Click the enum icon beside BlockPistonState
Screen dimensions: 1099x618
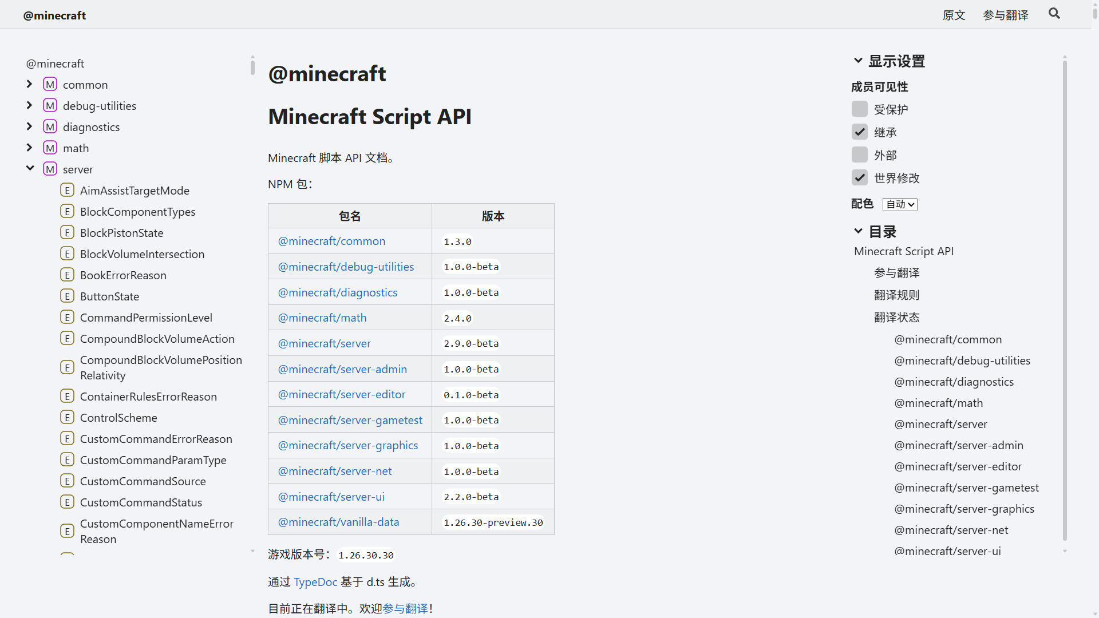tap(68, 233)
